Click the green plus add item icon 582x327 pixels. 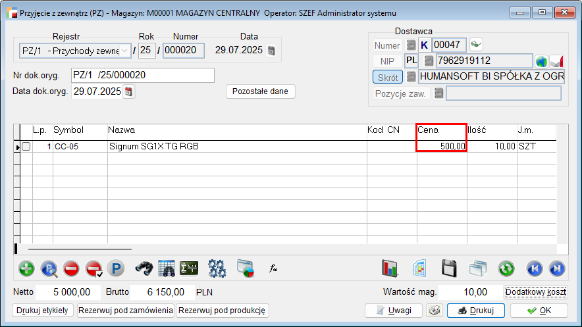[26, 268]
